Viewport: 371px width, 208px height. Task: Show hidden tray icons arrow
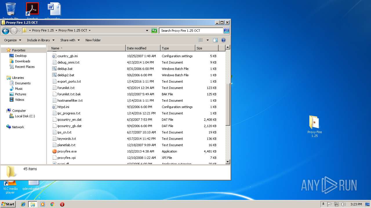(x=323, y=204)
